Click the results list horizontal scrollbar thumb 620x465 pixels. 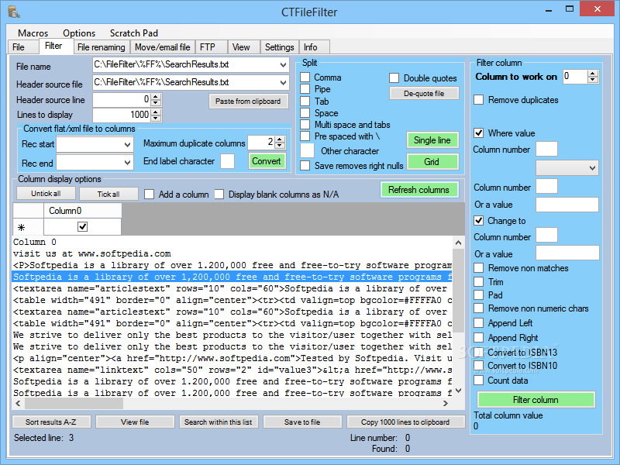click(74, 404)
